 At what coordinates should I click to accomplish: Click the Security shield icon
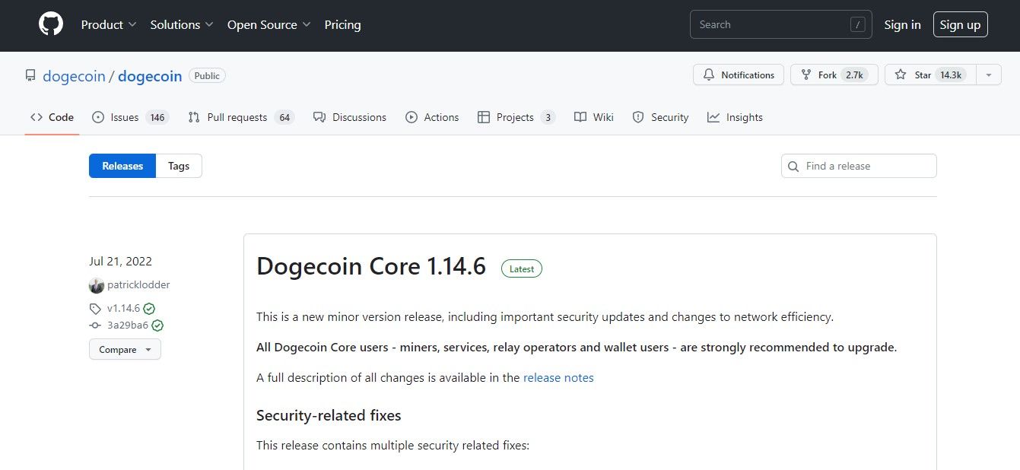[638, 117]
